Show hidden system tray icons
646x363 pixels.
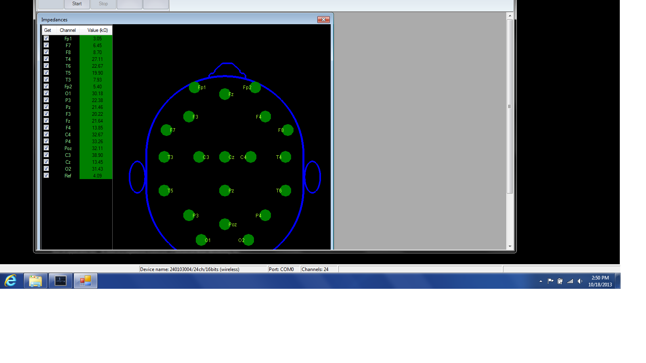pyautogui.click(x=541, y=281)
